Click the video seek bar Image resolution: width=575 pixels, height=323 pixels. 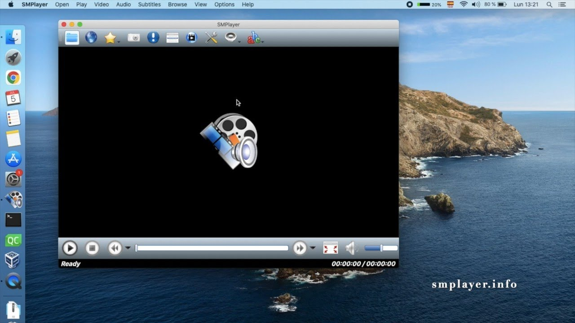[212, 248]
